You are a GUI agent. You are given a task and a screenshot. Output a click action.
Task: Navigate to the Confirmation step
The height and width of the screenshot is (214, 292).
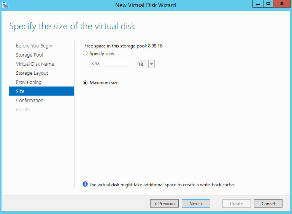30,101
